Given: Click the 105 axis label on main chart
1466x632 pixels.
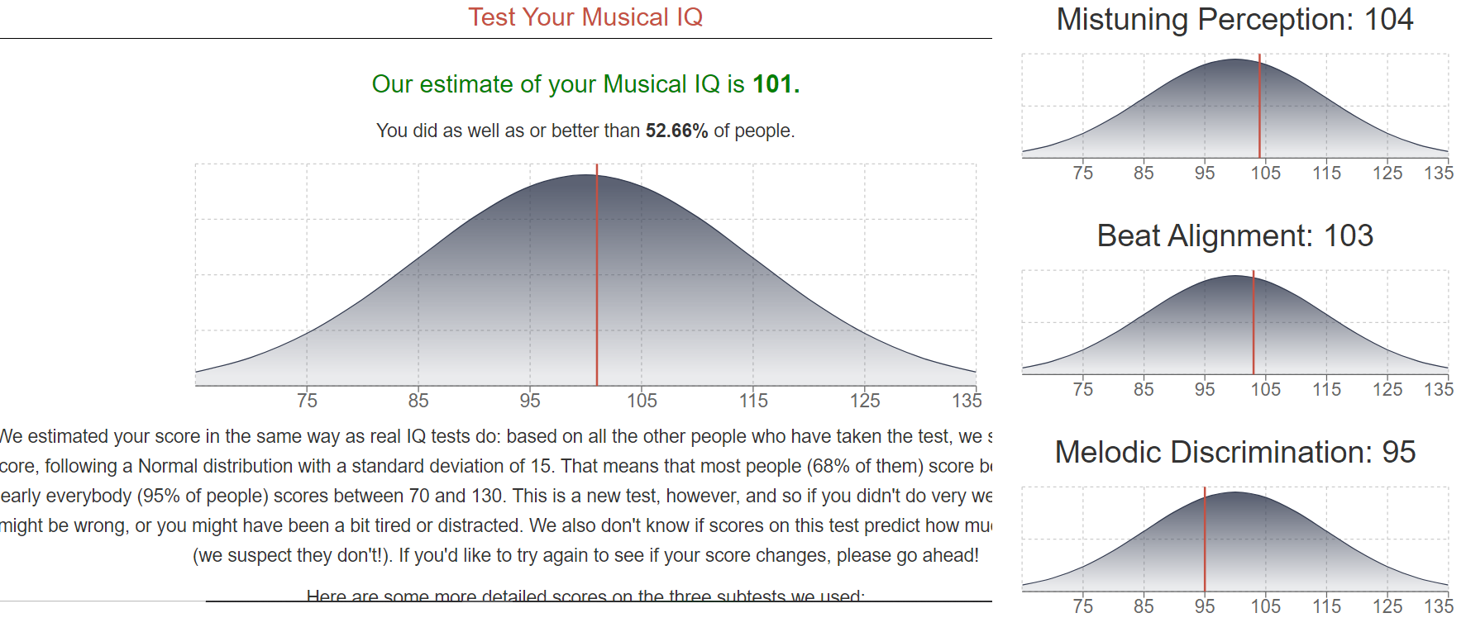Looking at the screenshot, I should click(642, 401).
